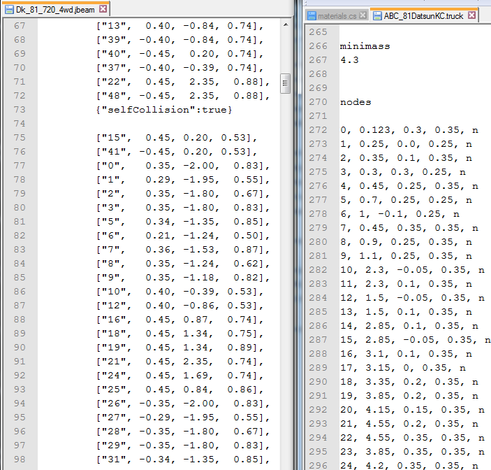Click node "22" line in the jbeam file
The width and height of the screenshot is (491, 470).
click(183, 82)
